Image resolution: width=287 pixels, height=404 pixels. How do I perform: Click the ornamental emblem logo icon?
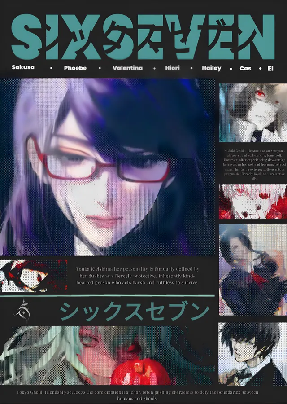click(x=22, y=311)
